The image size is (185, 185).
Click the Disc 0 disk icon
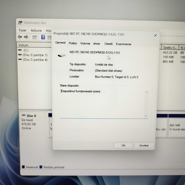(x=24, y=115)
